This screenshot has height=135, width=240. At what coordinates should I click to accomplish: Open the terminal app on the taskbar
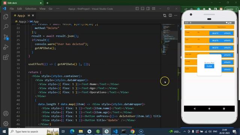coord(124,132)
